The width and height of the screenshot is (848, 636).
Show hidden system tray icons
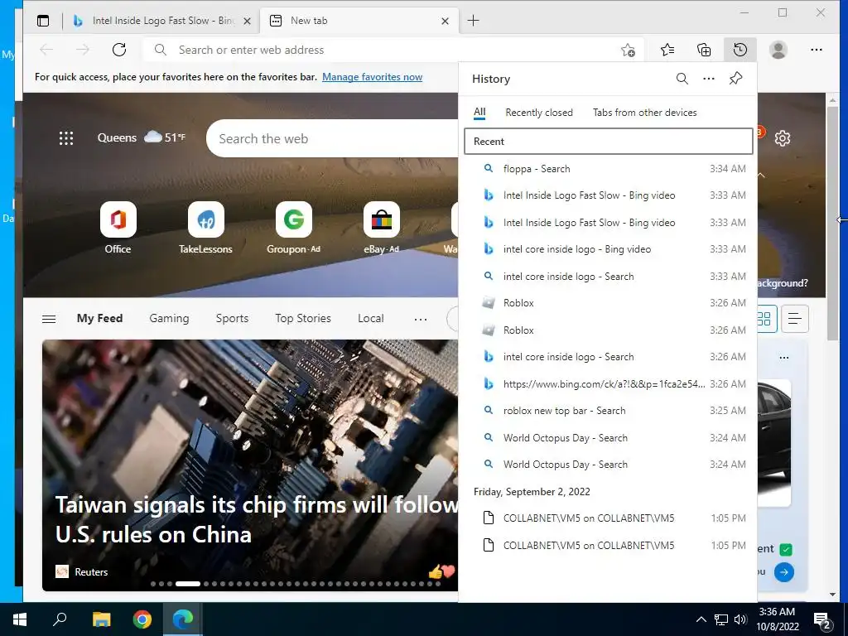(701, 619)
